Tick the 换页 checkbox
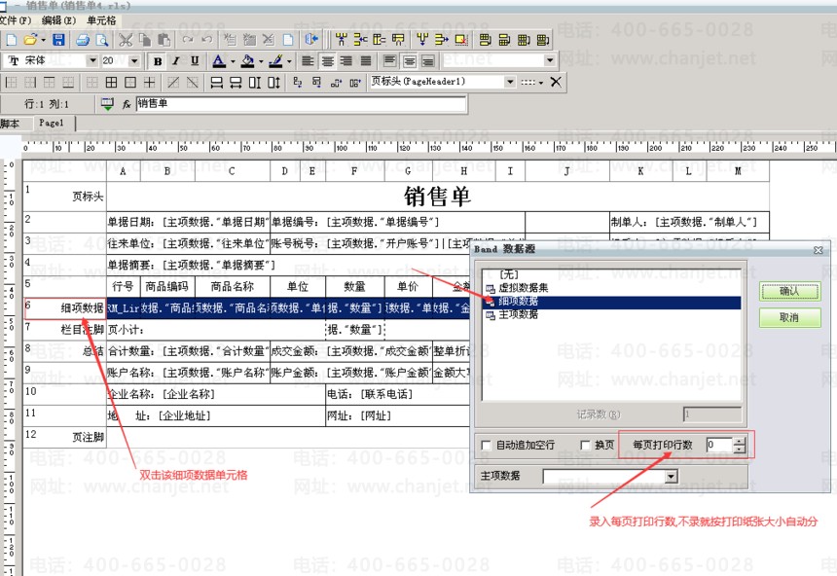 coord(585,445)
